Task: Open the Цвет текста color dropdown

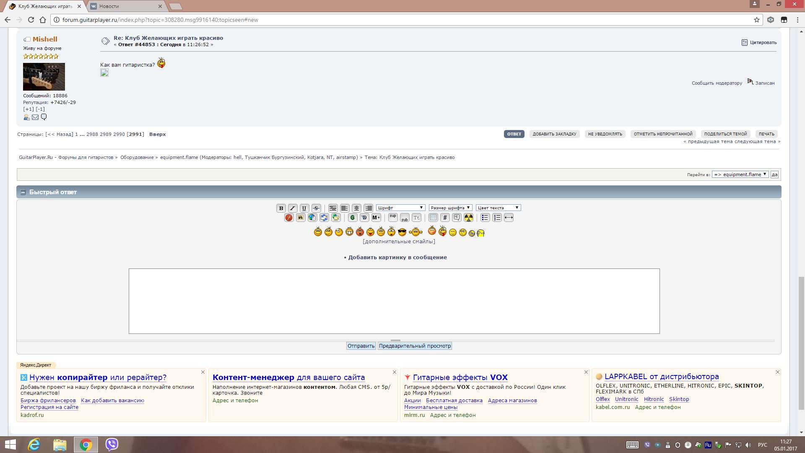Action: click(498, 208)
